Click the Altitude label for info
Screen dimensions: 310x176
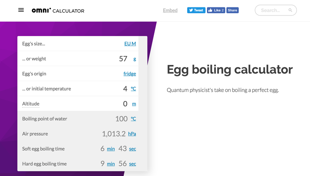tap(31, 104)
